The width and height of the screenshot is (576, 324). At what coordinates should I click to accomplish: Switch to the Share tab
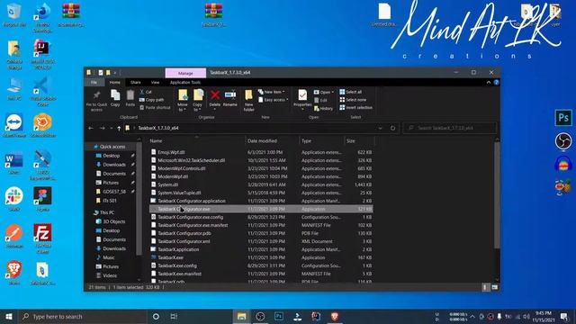(136, 82)
